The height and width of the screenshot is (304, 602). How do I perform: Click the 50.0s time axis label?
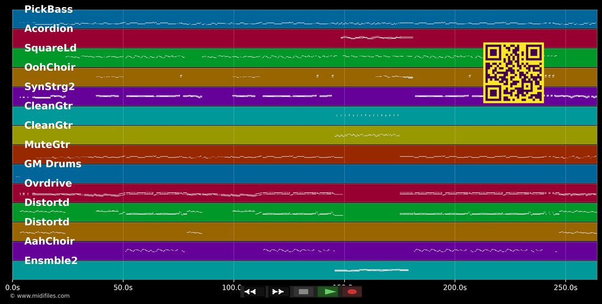point(123,287)
